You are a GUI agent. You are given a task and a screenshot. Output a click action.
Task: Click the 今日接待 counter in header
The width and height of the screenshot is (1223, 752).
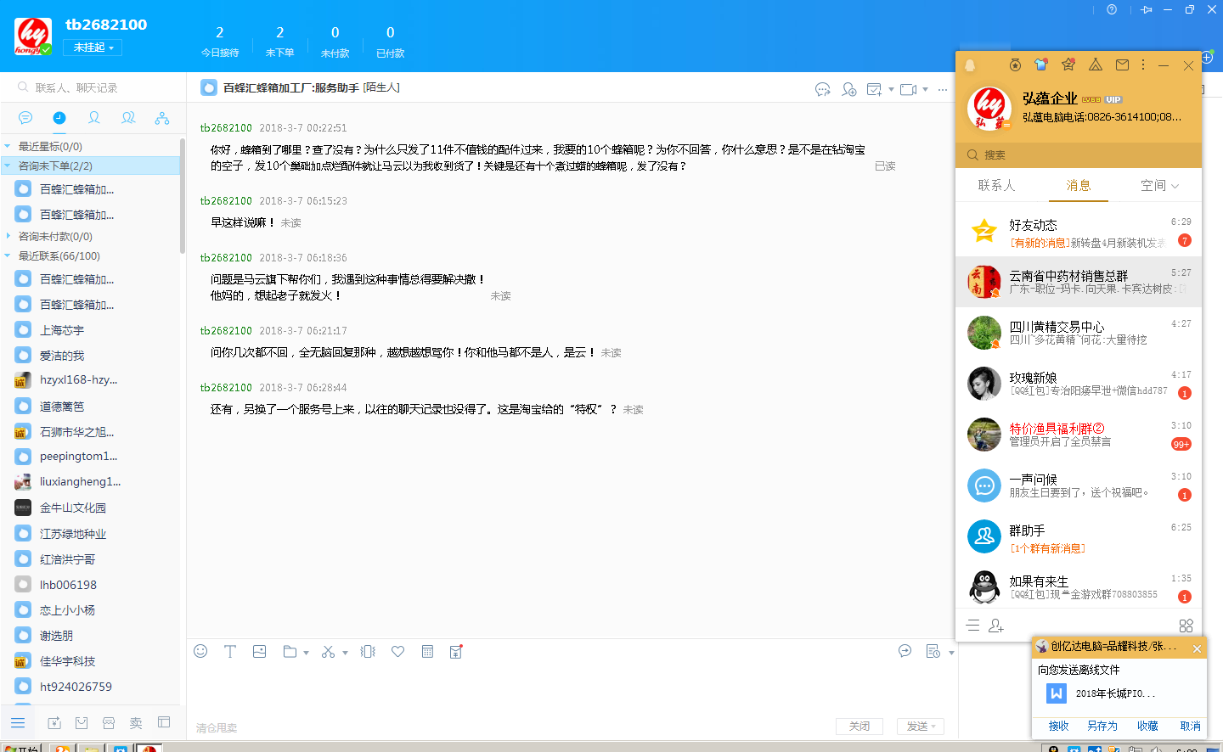click(x=220, y=41)
